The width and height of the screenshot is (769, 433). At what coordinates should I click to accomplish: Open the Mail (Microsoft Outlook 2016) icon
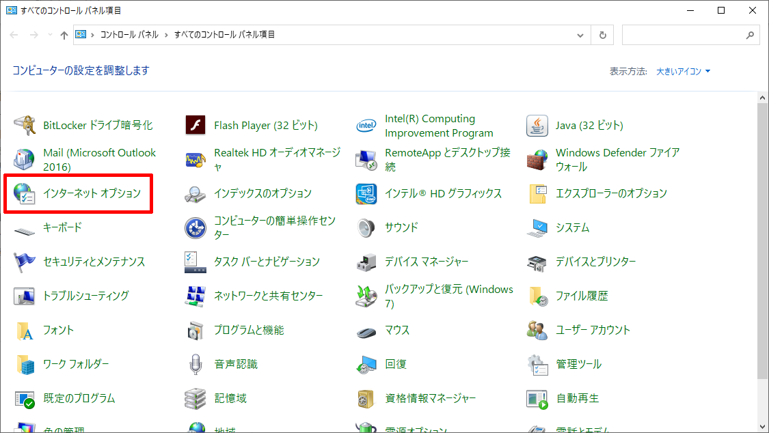(x=24, y=160)
